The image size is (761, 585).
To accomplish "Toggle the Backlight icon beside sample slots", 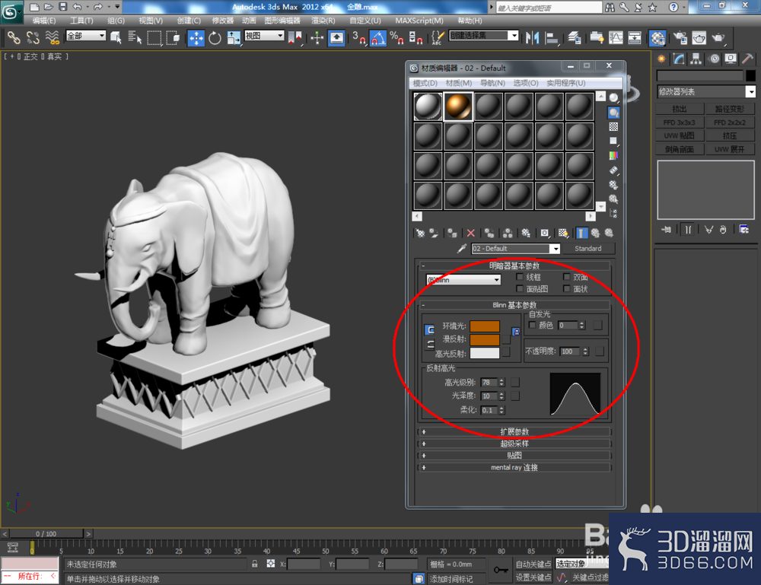I will point(613,113).
